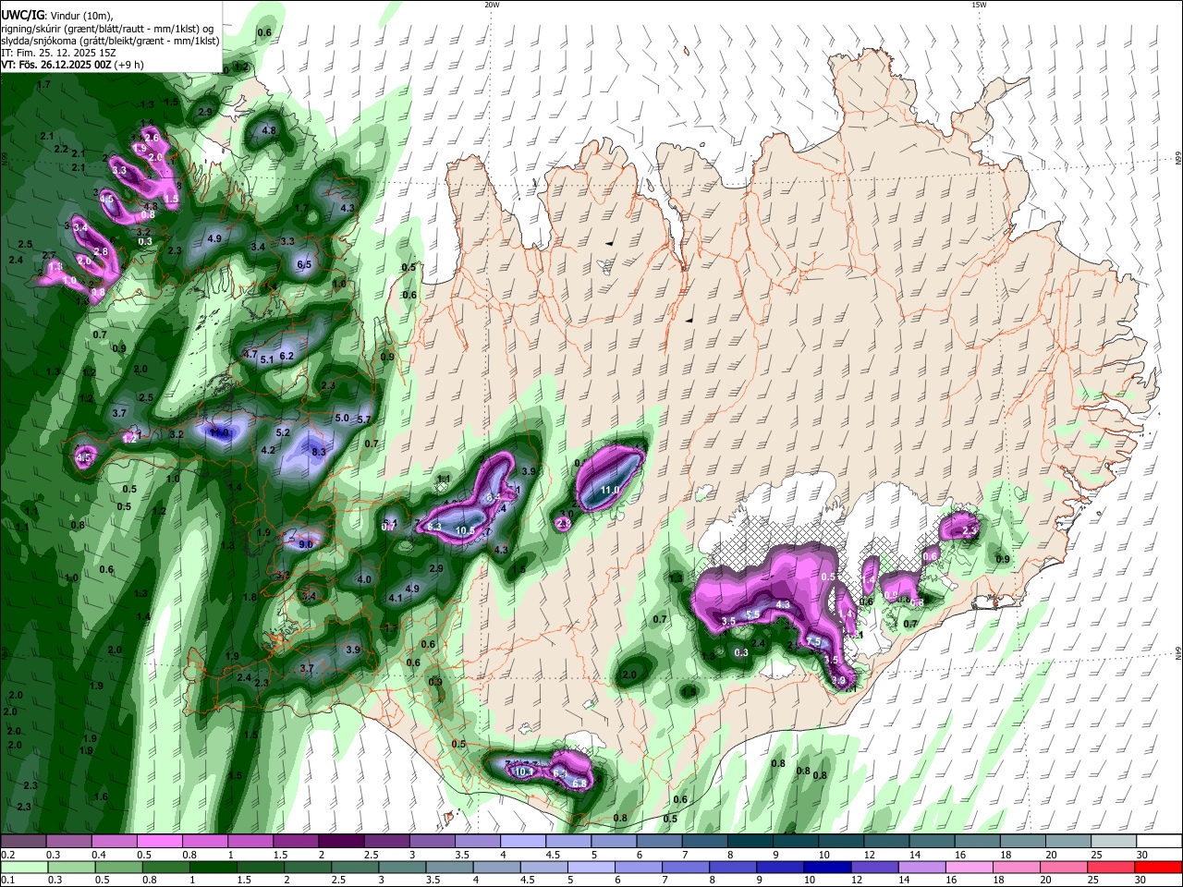Click the 7.5 value in southeast snow area
Screen dimensions: 1183x887
813,642
